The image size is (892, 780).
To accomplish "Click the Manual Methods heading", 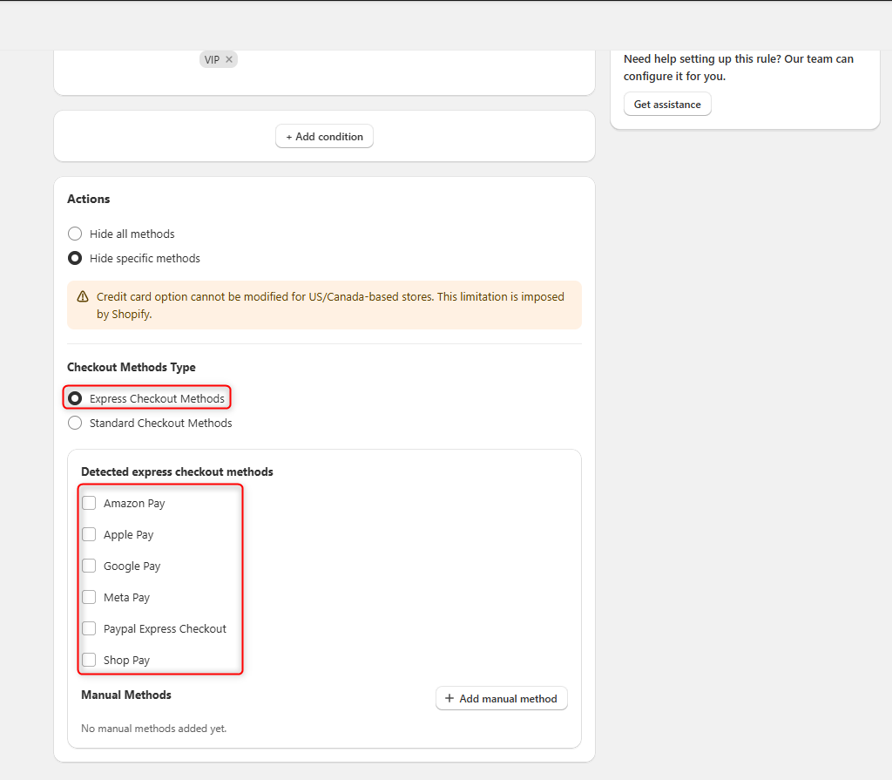I will click(126, 695).
